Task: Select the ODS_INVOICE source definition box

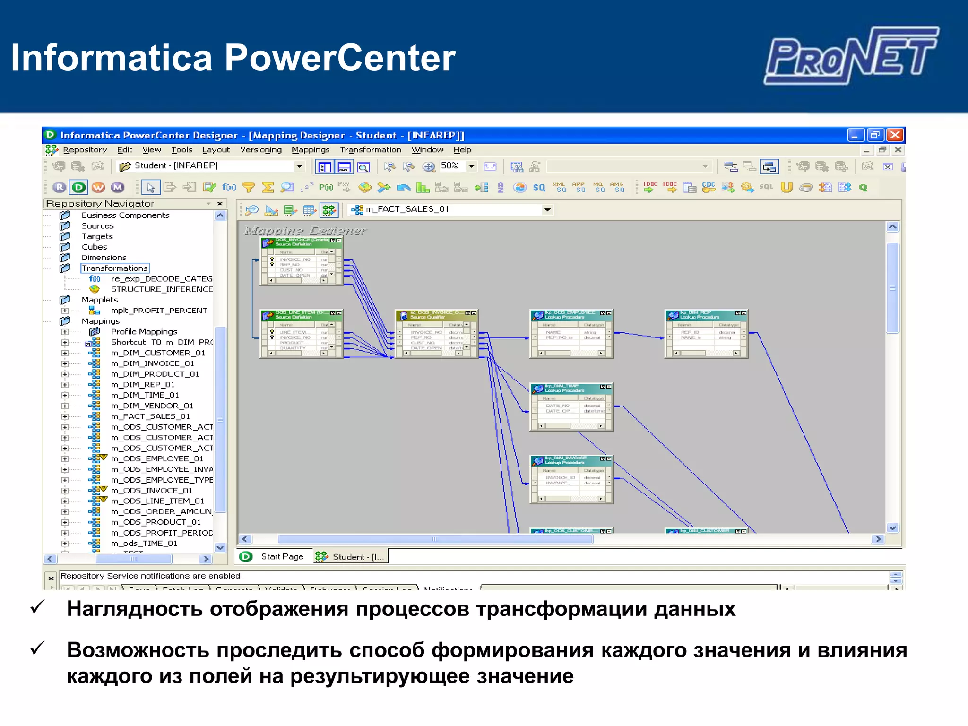Action: pyautogui.click(x=302, y=260)
